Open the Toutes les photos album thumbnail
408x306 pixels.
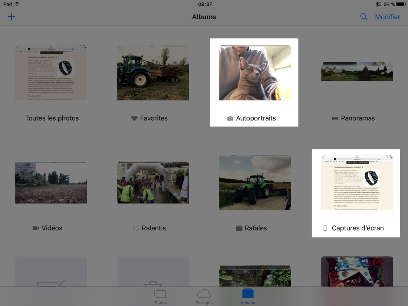51,72
